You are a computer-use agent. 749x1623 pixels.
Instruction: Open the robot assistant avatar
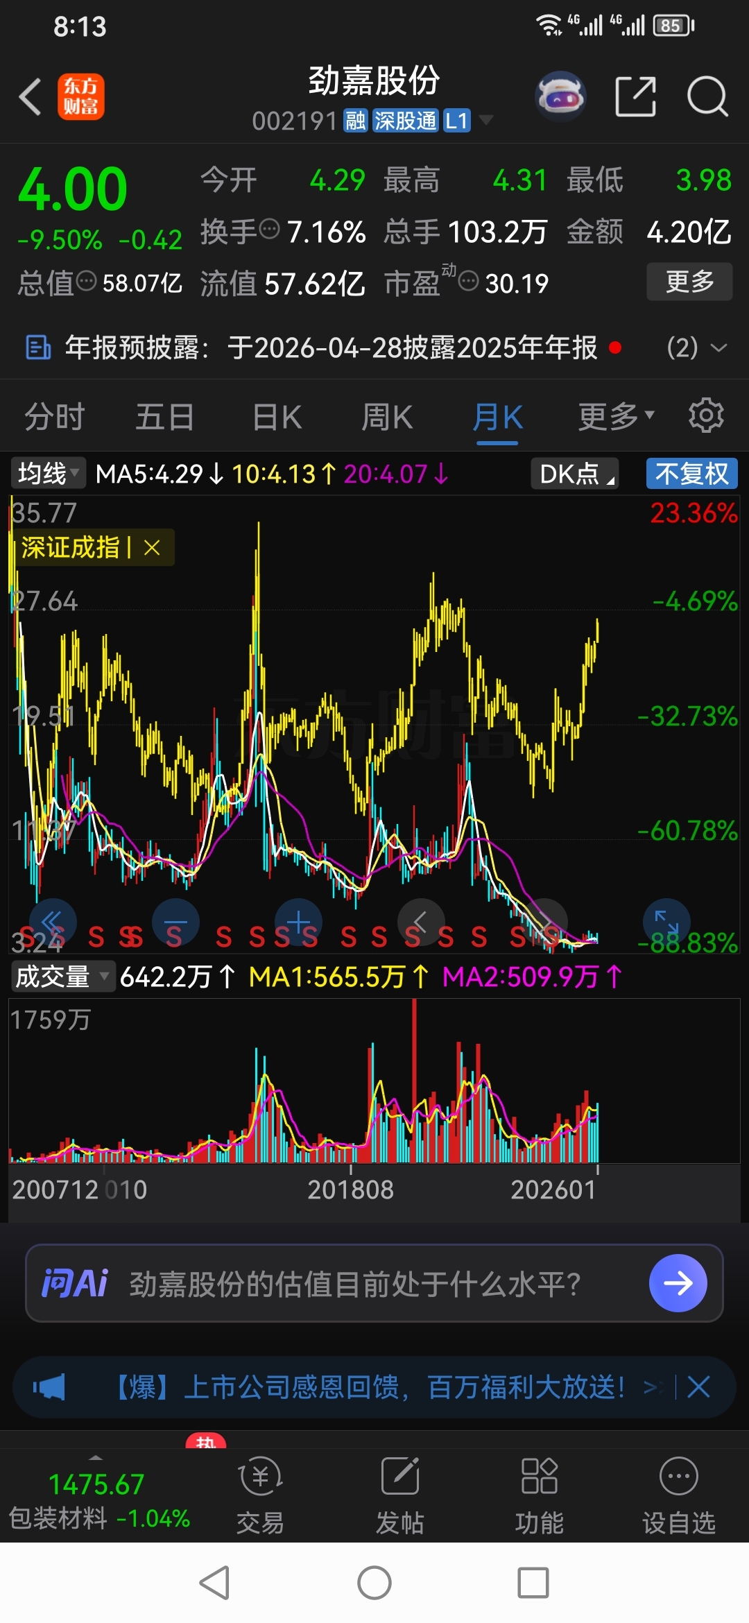click(560, 96)
